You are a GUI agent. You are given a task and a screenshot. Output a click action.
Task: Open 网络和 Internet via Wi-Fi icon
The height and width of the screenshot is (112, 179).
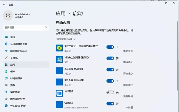(6, 51)
